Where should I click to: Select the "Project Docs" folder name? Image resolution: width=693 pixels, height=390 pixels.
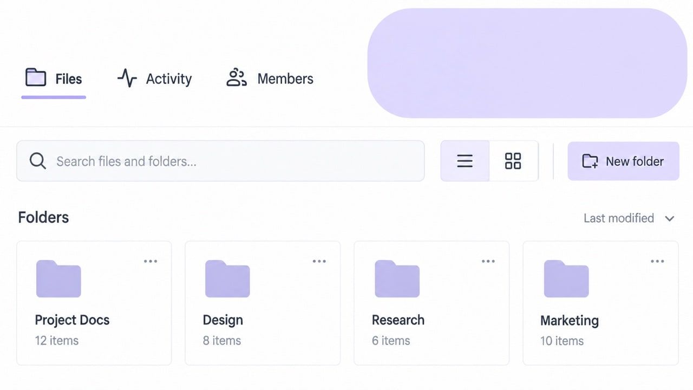[x=72, y=320]
